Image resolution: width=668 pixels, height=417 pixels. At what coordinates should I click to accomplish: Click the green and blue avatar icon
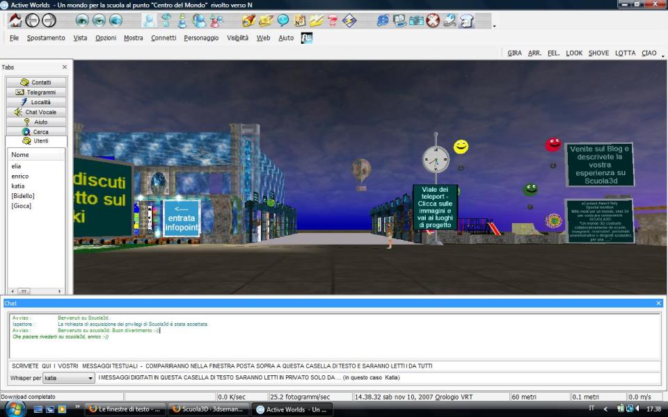(x=182, y=20)
